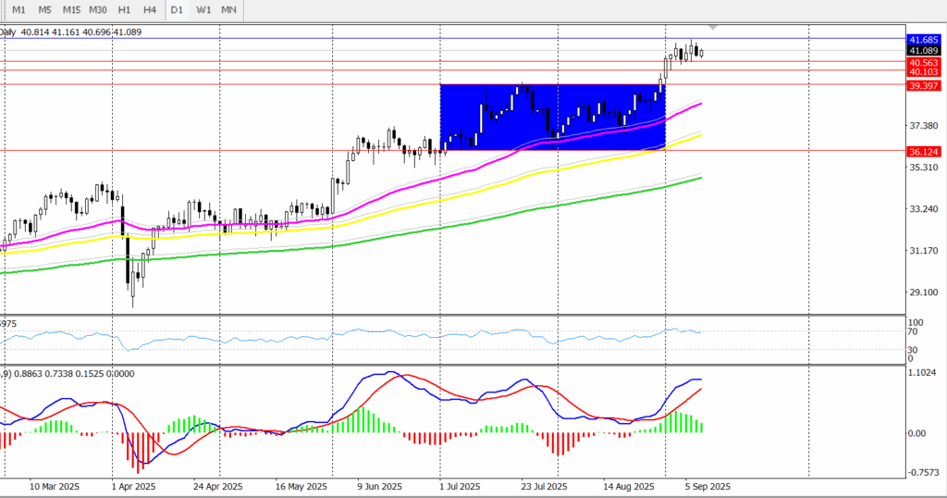Click the 5 Sep 2025 date label

coord(707,486)
